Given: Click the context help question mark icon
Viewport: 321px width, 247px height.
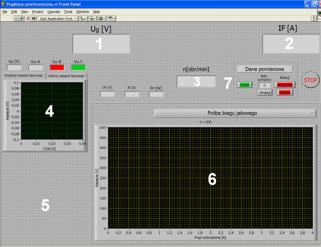Looking at the screenshot, I should point(313,18).
